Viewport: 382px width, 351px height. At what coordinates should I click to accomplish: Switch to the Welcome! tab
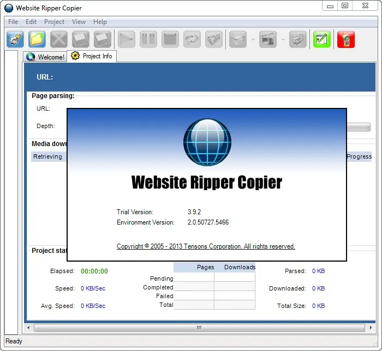tap(45, 57)
